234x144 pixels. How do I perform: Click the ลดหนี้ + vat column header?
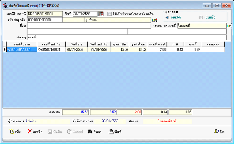[157, 44]
